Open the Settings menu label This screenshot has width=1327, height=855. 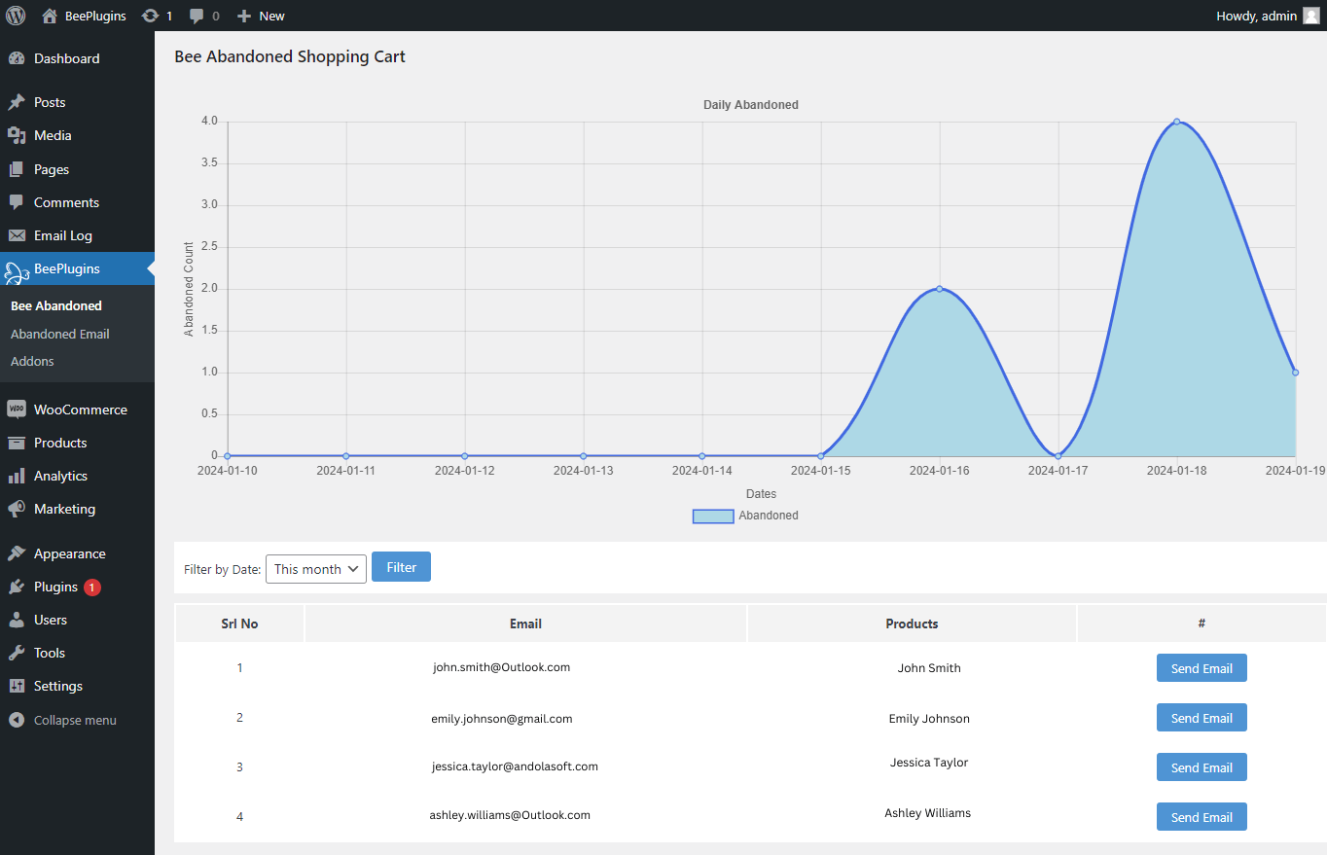(58, 686)
